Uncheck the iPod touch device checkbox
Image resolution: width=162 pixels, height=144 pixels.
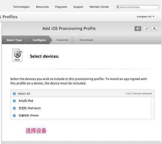[14, 108]
